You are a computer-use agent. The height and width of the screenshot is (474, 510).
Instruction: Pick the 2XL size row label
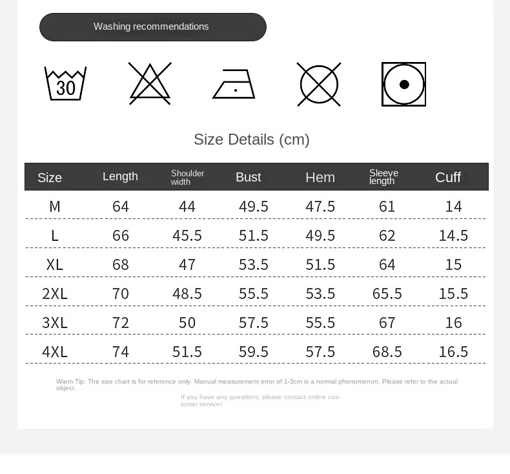point(55,294)
